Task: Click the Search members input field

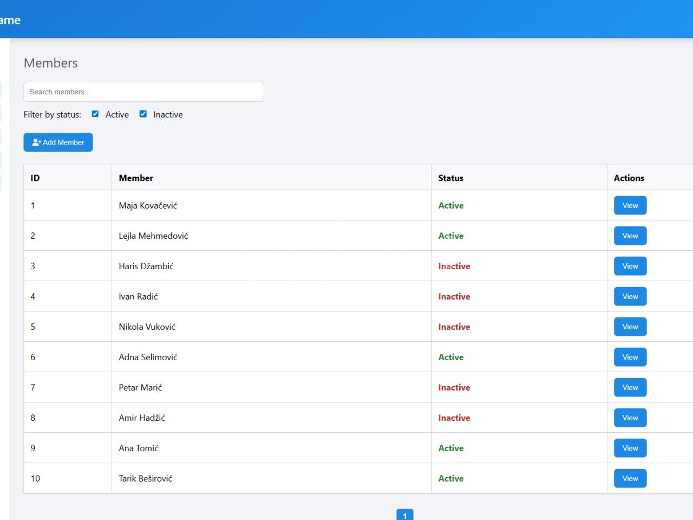Action: click(143, 92)
